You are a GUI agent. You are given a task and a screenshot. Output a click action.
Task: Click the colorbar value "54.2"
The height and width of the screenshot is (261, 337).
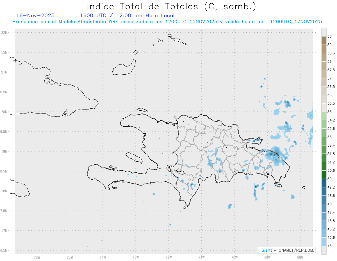point(331,120)
